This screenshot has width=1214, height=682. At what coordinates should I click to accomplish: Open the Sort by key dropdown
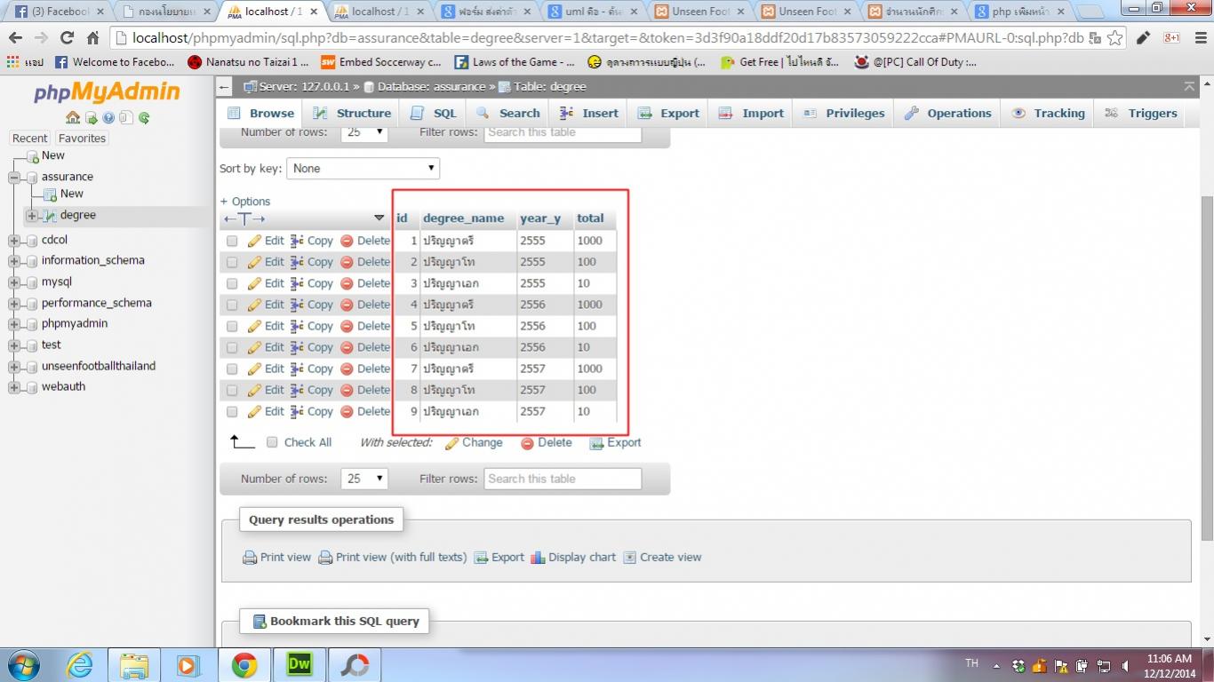(x=363, y=168)
